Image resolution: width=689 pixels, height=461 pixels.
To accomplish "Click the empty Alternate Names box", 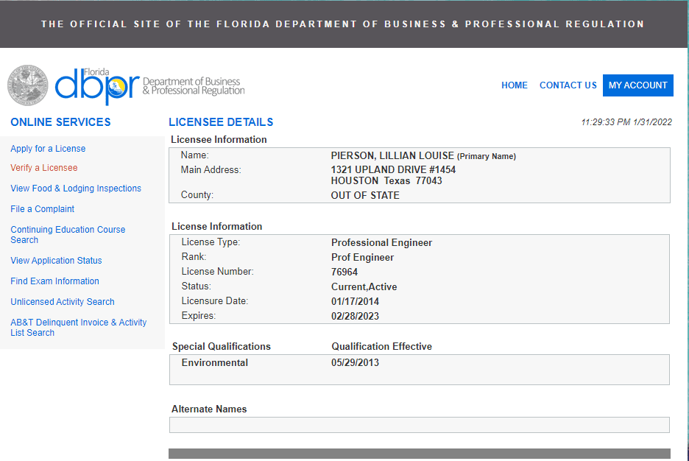I will (419, 425).
